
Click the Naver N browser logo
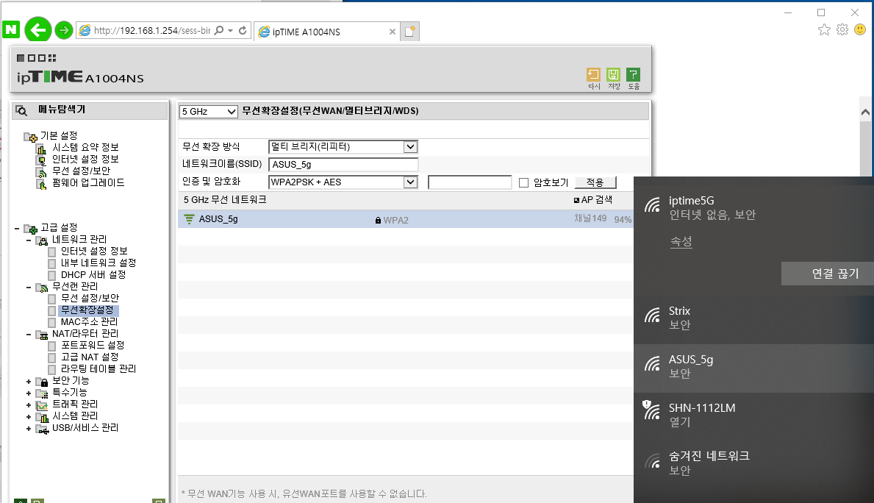pos(11,29)
